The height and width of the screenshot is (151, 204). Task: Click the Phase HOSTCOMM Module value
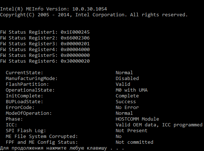[137, 119]
